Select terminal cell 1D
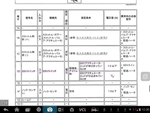The image size is (150, 113). point(18,71)
